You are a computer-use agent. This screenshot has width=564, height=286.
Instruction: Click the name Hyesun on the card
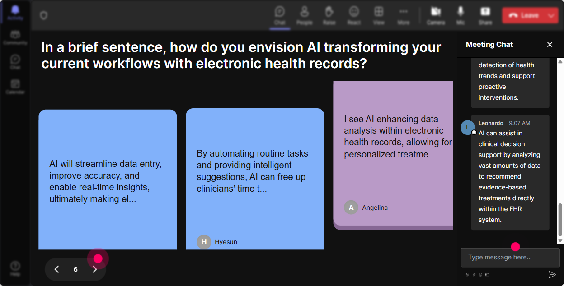[x=226, y=242]
